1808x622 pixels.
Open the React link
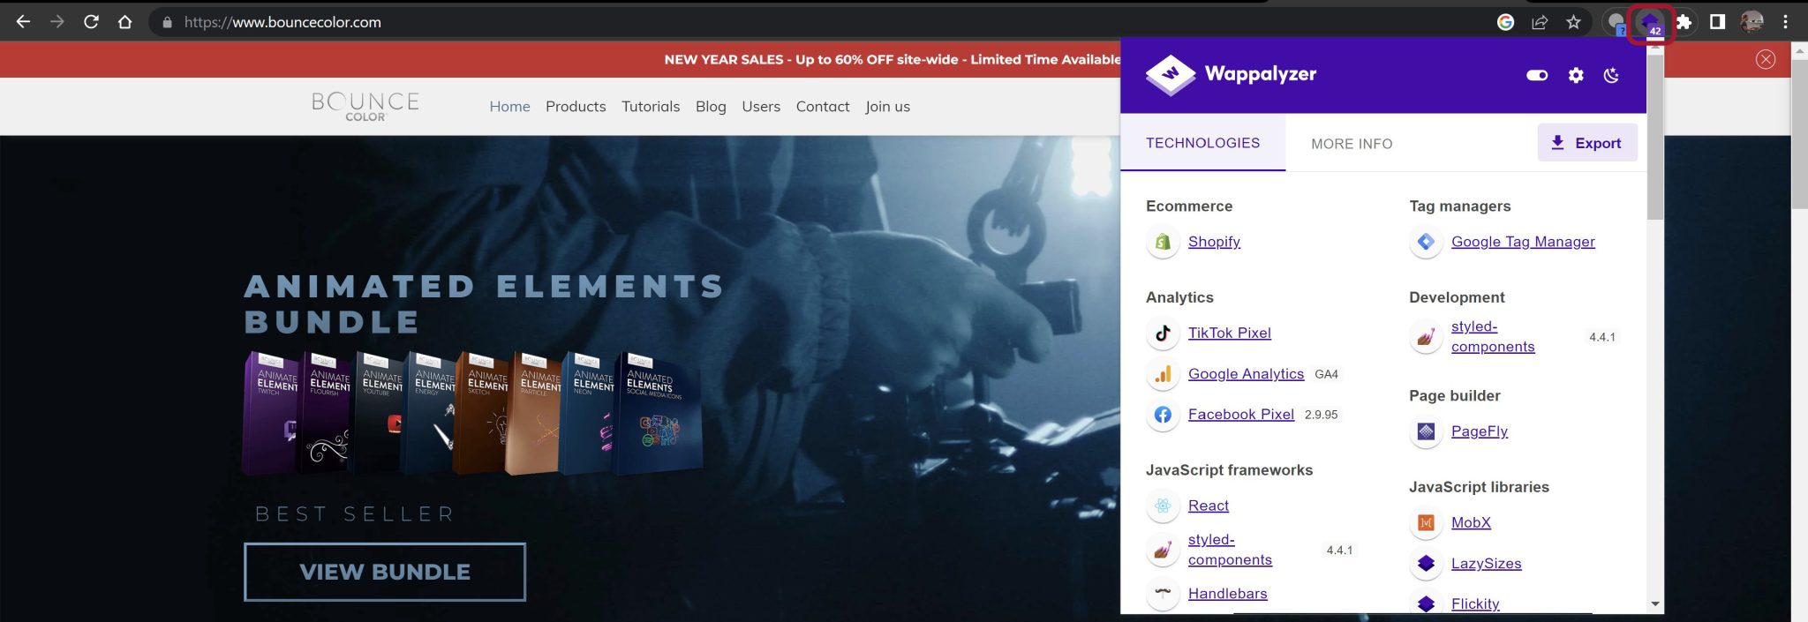(x=1208, y=506)
